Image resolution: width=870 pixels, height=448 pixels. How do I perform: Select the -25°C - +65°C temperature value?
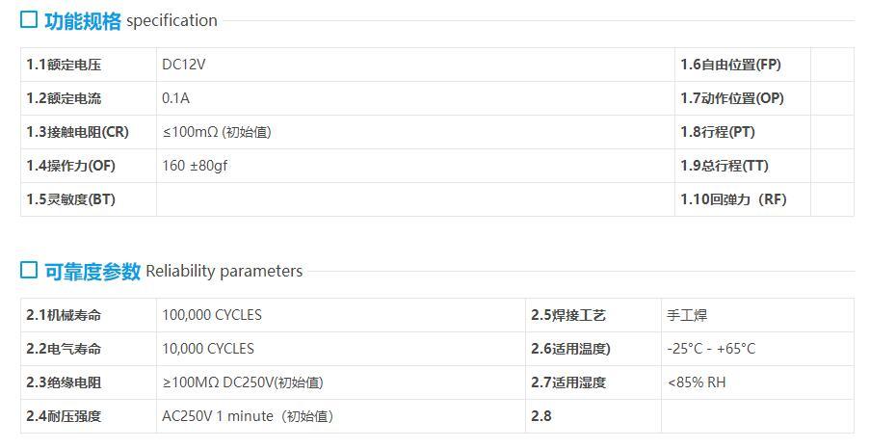tap(711, 349)
